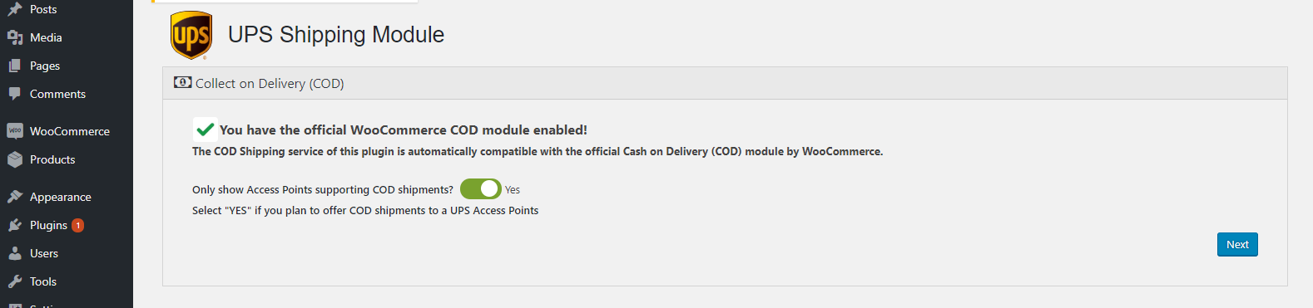Click the Users person icon
Screen dimensions: 1313x308
[15, 253]
